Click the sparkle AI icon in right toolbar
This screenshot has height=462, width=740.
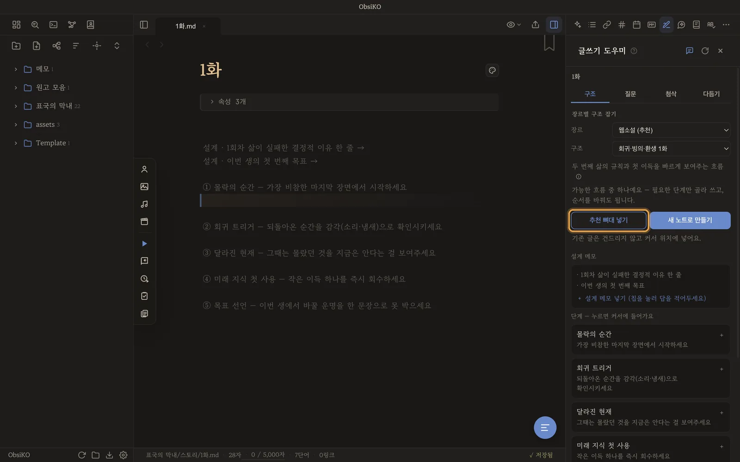(x=578, y=25)
